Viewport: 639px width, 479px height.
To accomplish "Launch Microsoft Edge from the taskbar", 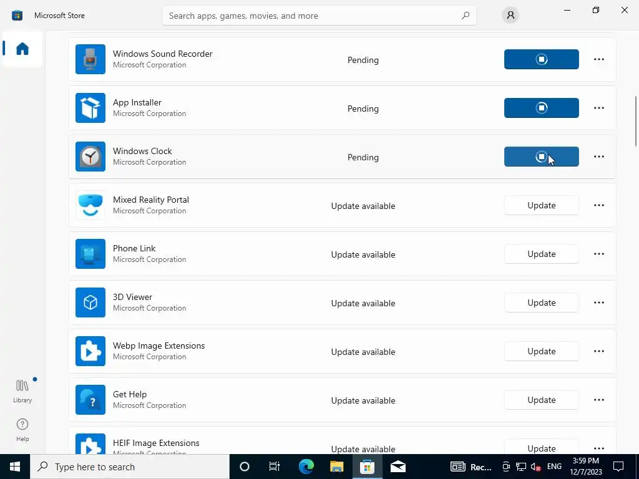I will pos(306,467).
